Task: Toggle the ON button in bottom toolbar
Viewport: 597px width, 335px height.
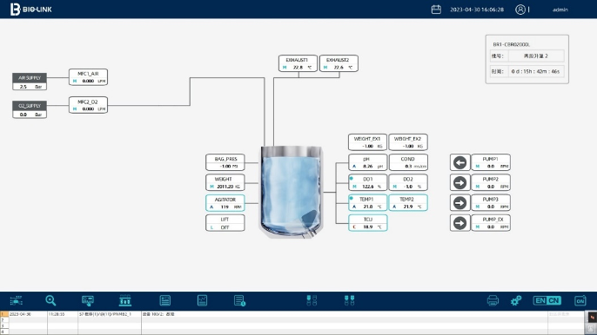Action: 580,300
